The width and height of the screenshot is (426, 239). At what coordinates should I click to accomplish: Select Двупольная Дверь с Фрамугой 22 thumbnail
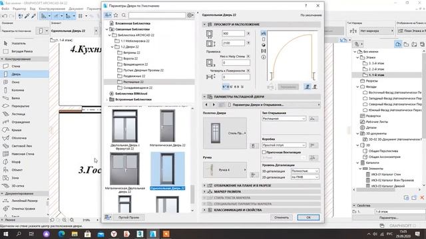click(x=124, y=130)
